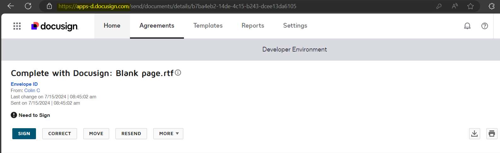Switch to the Templates tab
Screen dimensions: 500x153
coord(208,26)
